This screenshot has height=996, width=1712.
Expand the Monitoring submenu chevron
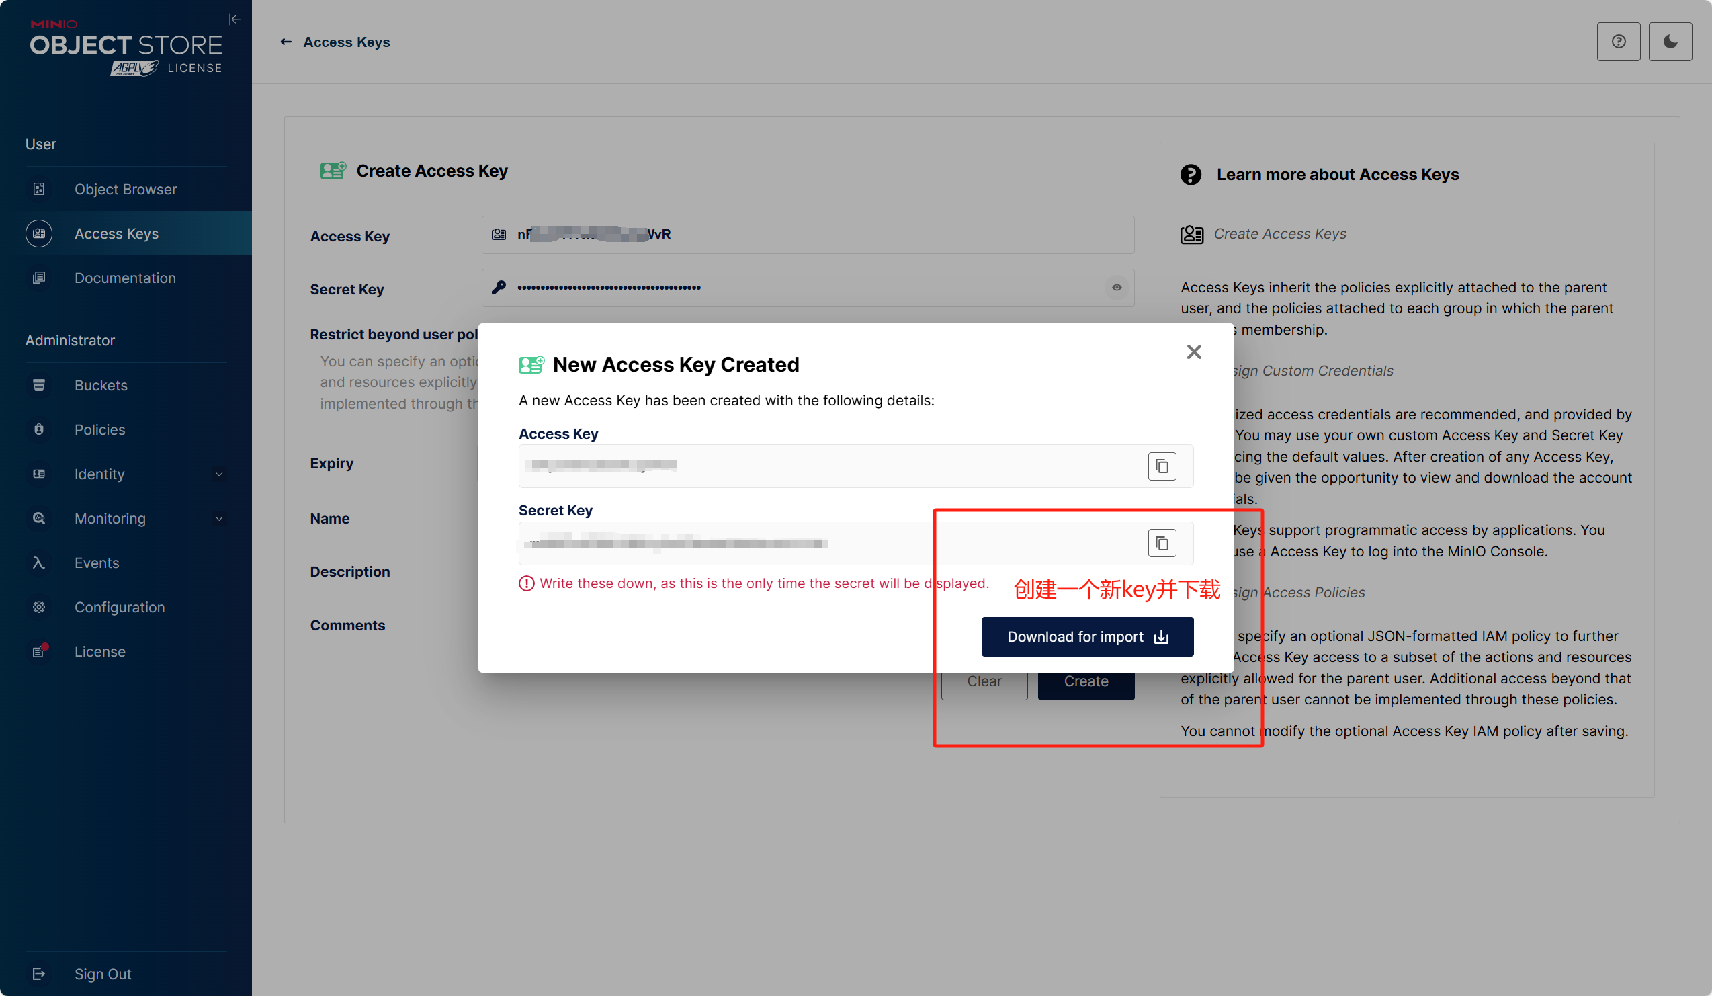[219, 518]
